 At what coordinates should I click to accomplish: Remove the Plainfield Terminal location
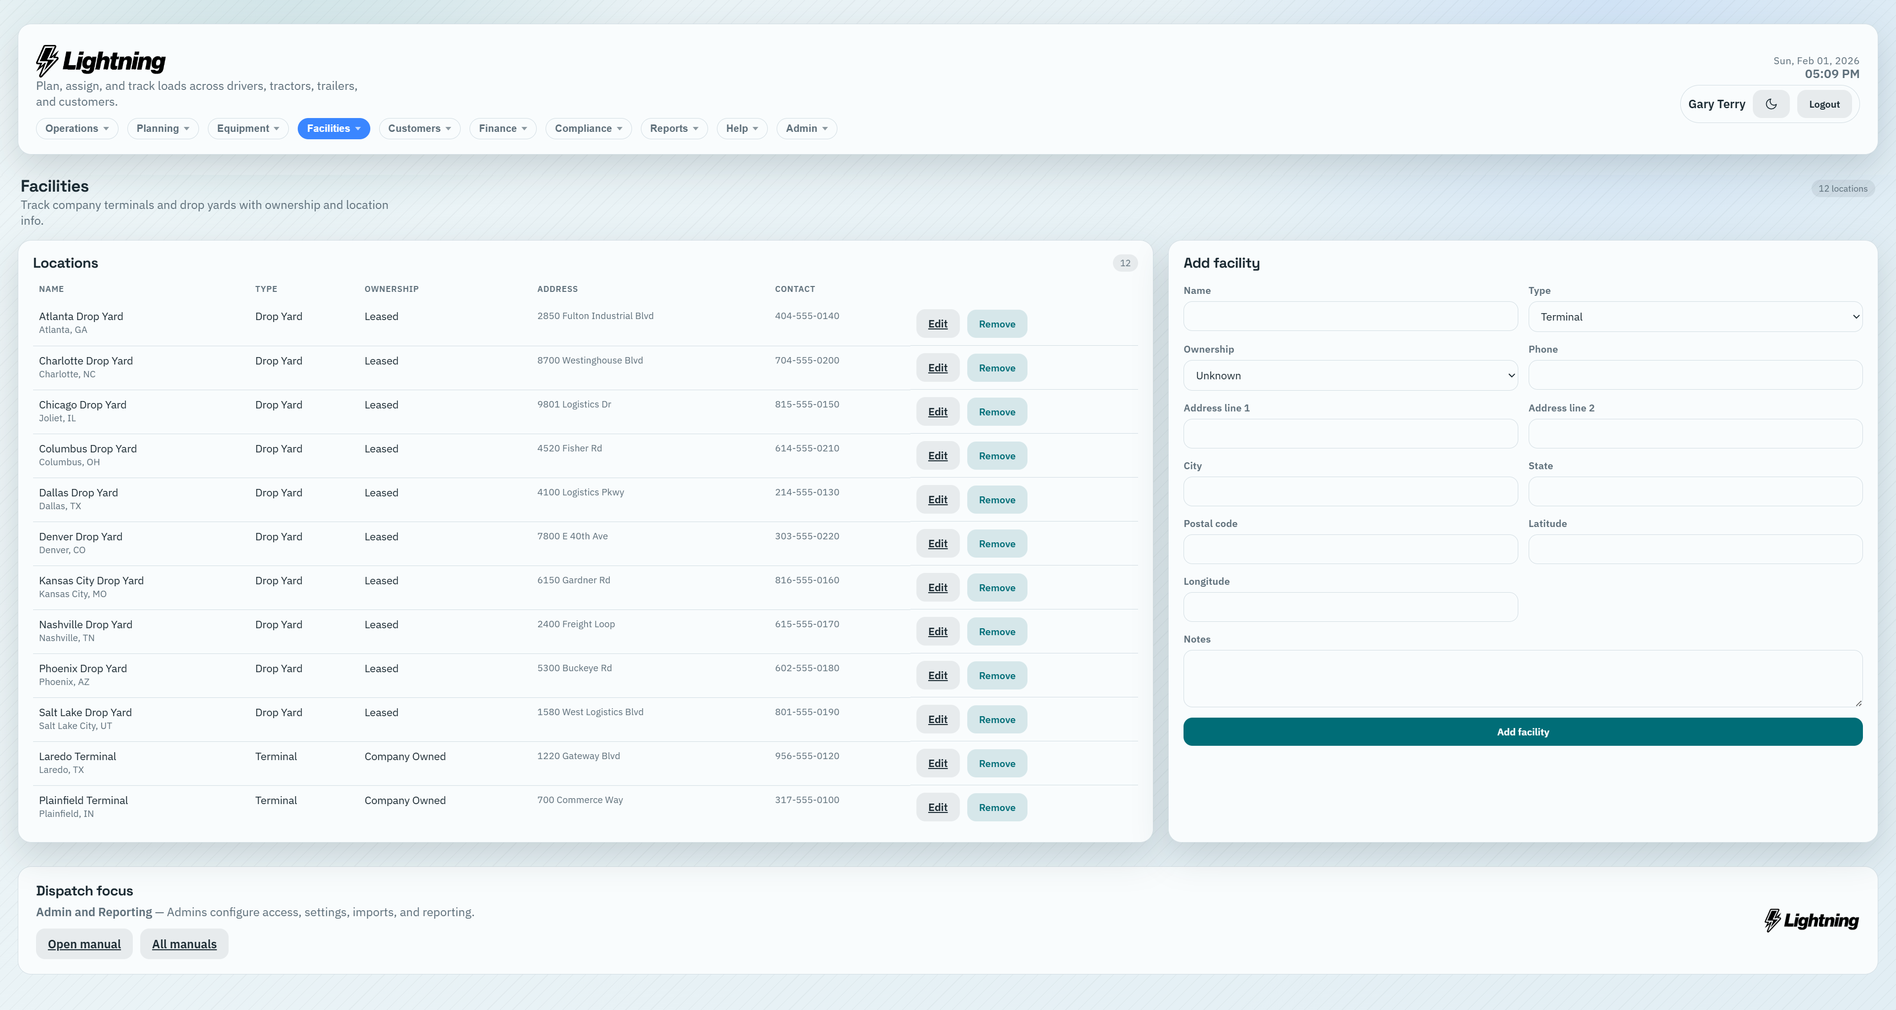996,808
